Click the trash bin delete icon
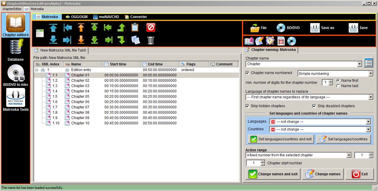The image size is (378, 191). point(151,40)
